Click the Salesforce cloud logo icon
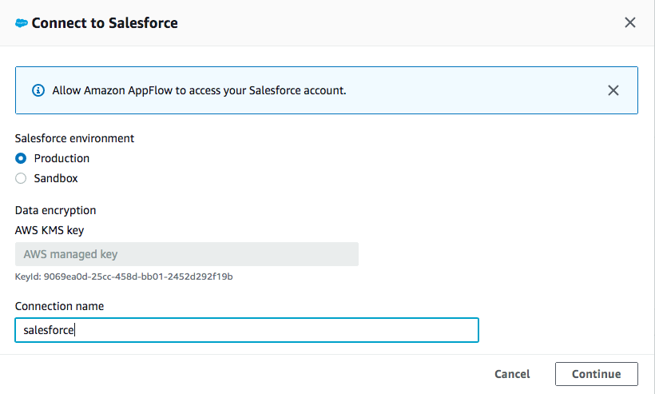The image size is (655, 394). [22, 23]
